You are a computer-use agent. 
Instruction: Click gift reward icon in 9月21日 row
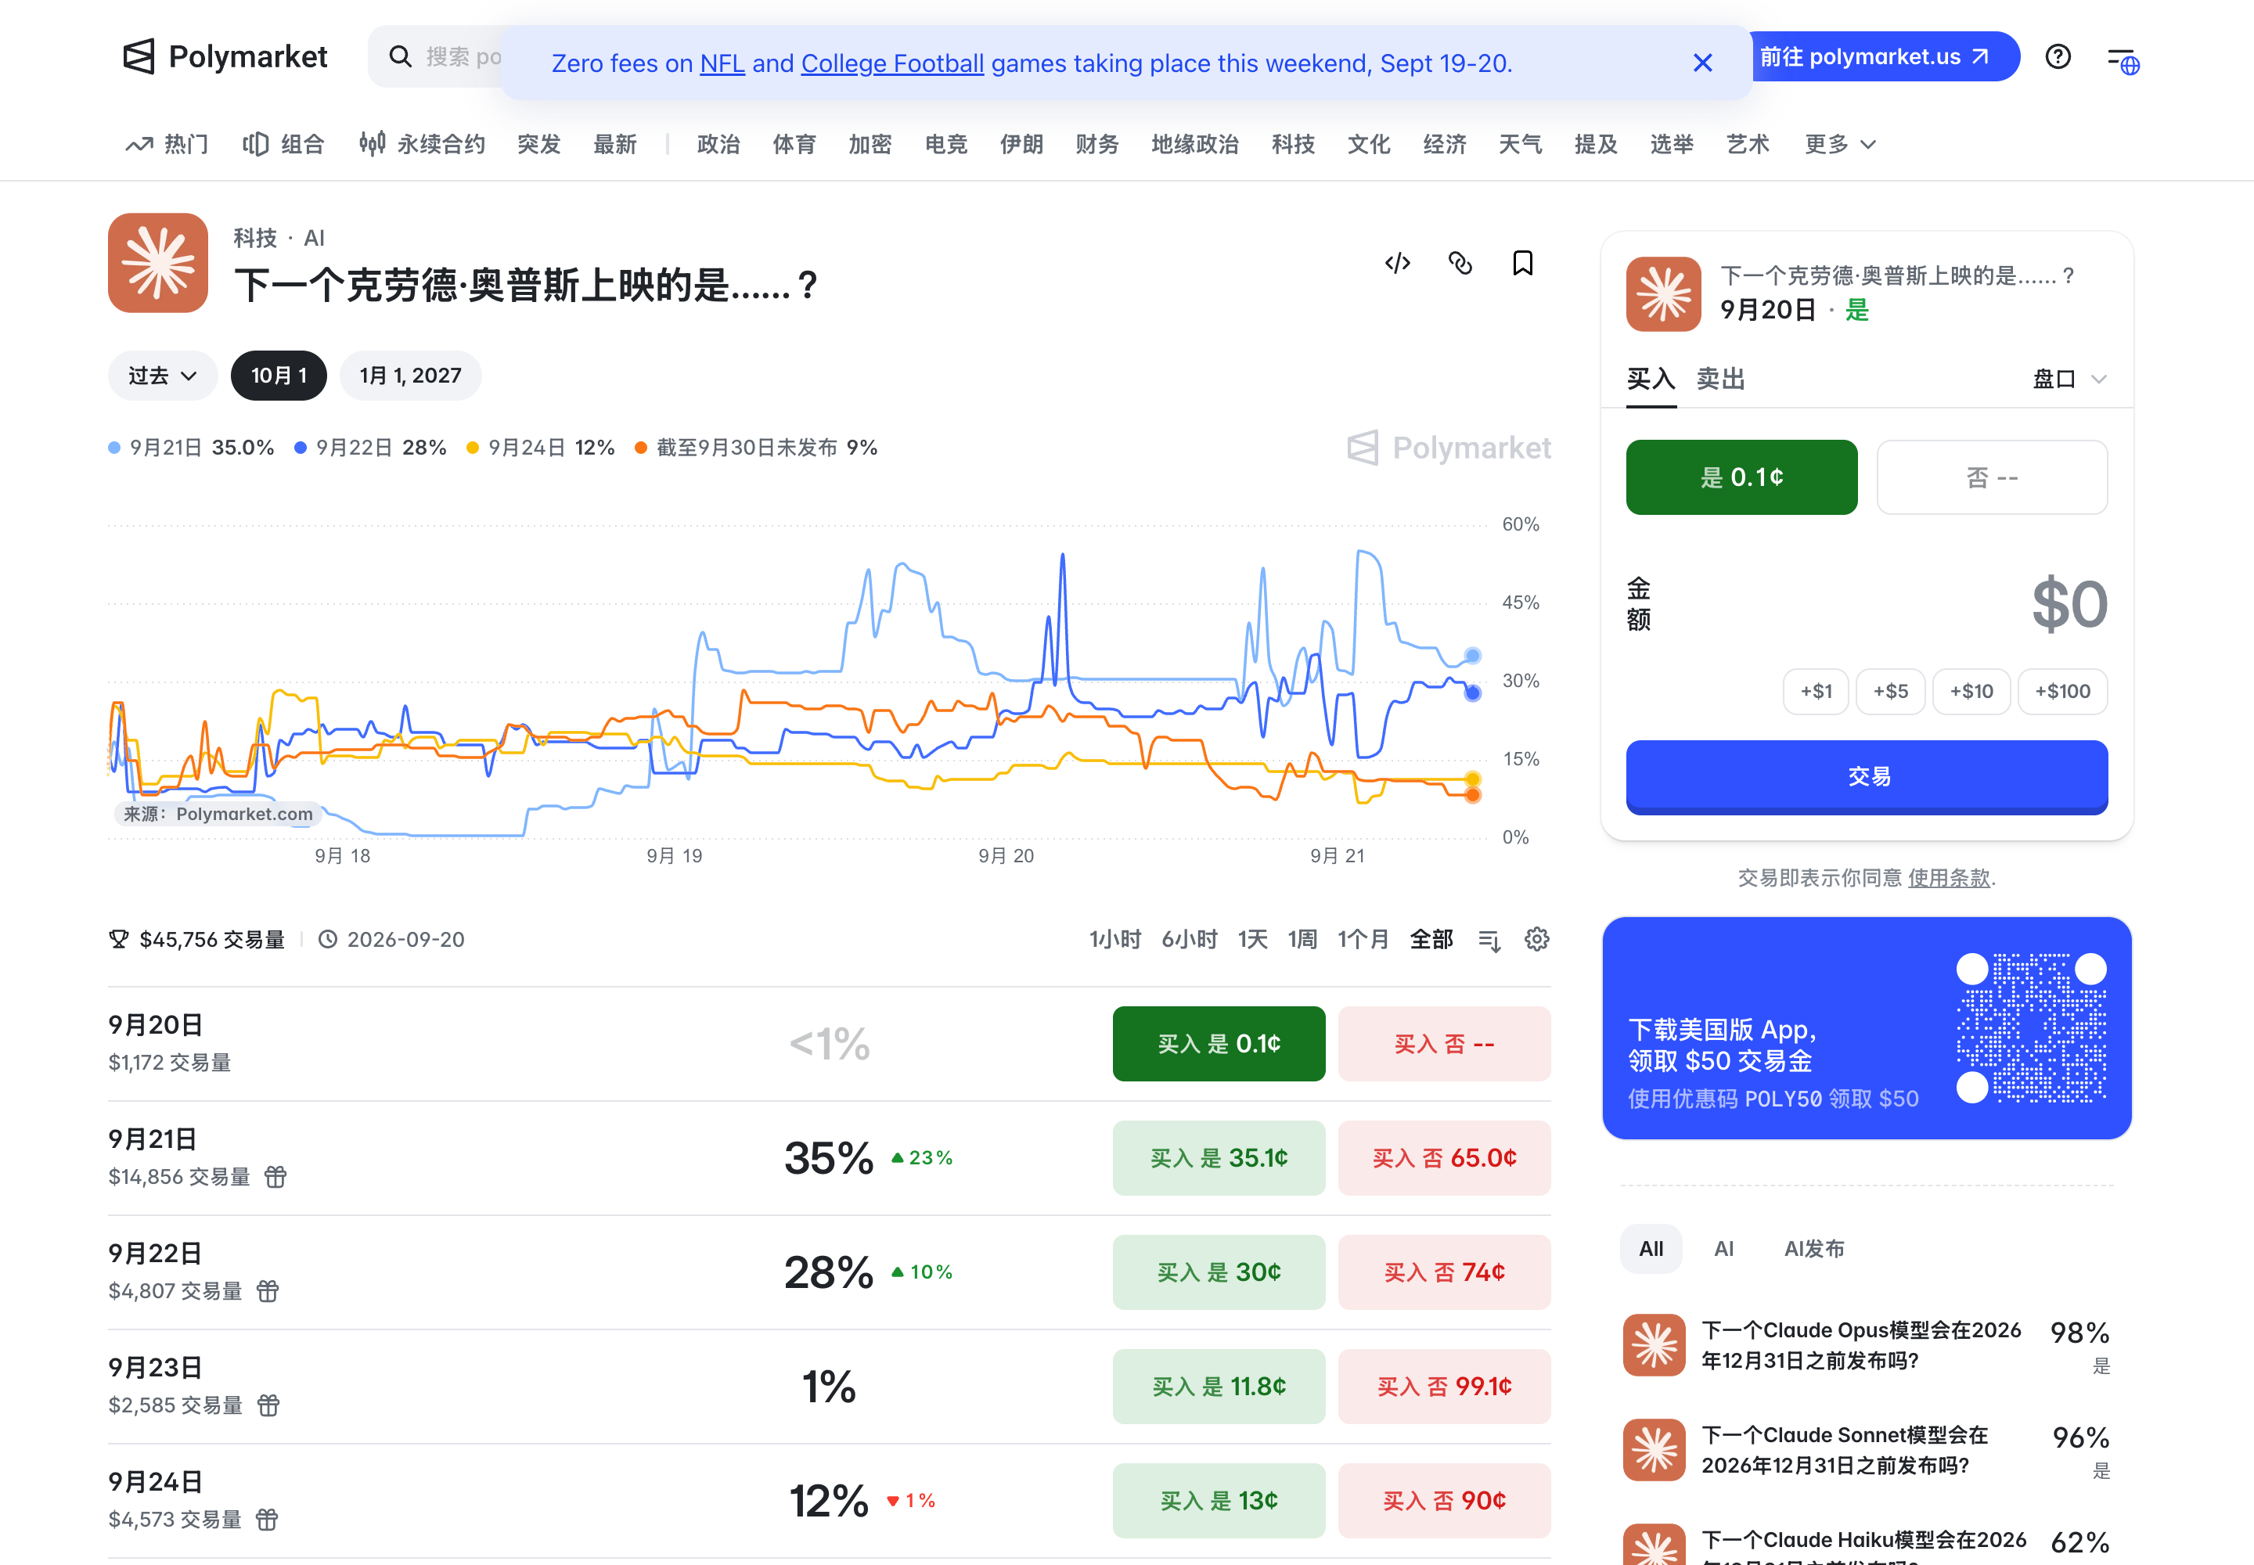coord(275,1177)
